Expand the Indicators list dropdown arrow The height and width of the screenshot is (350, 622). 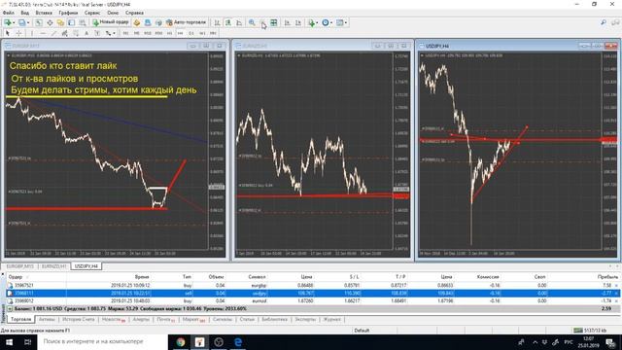317,23
